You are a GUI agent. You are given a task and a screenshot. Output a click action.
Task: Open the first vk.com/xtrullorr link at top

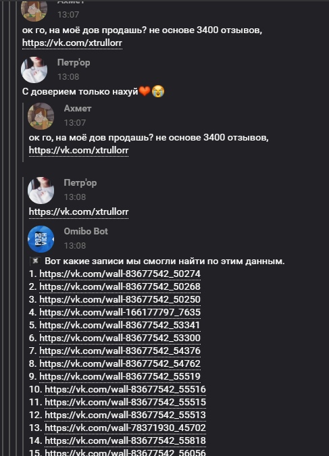pyautogui.click(x=72, y=43)
